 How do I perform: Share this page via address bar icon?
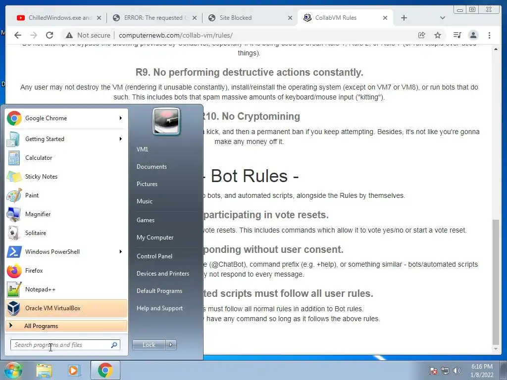pos(421,35)
